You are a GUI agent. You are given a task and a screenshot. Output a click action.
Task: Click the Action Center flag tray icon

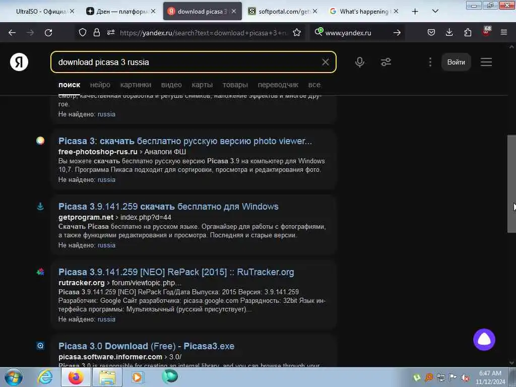pos(453,378)
